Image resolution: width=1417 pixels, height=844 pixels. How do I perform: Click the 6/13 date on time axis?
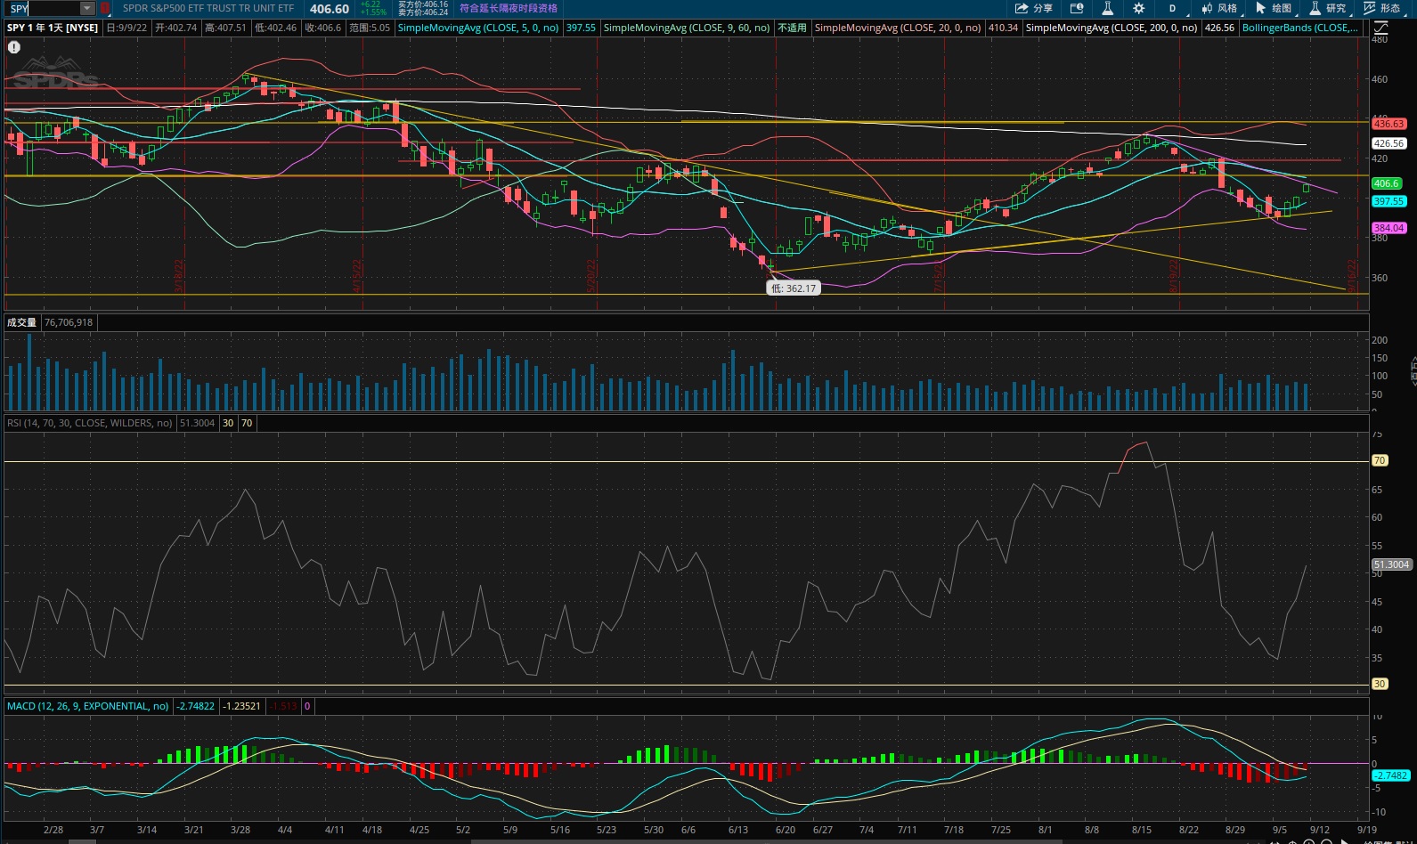coord(738,830)
